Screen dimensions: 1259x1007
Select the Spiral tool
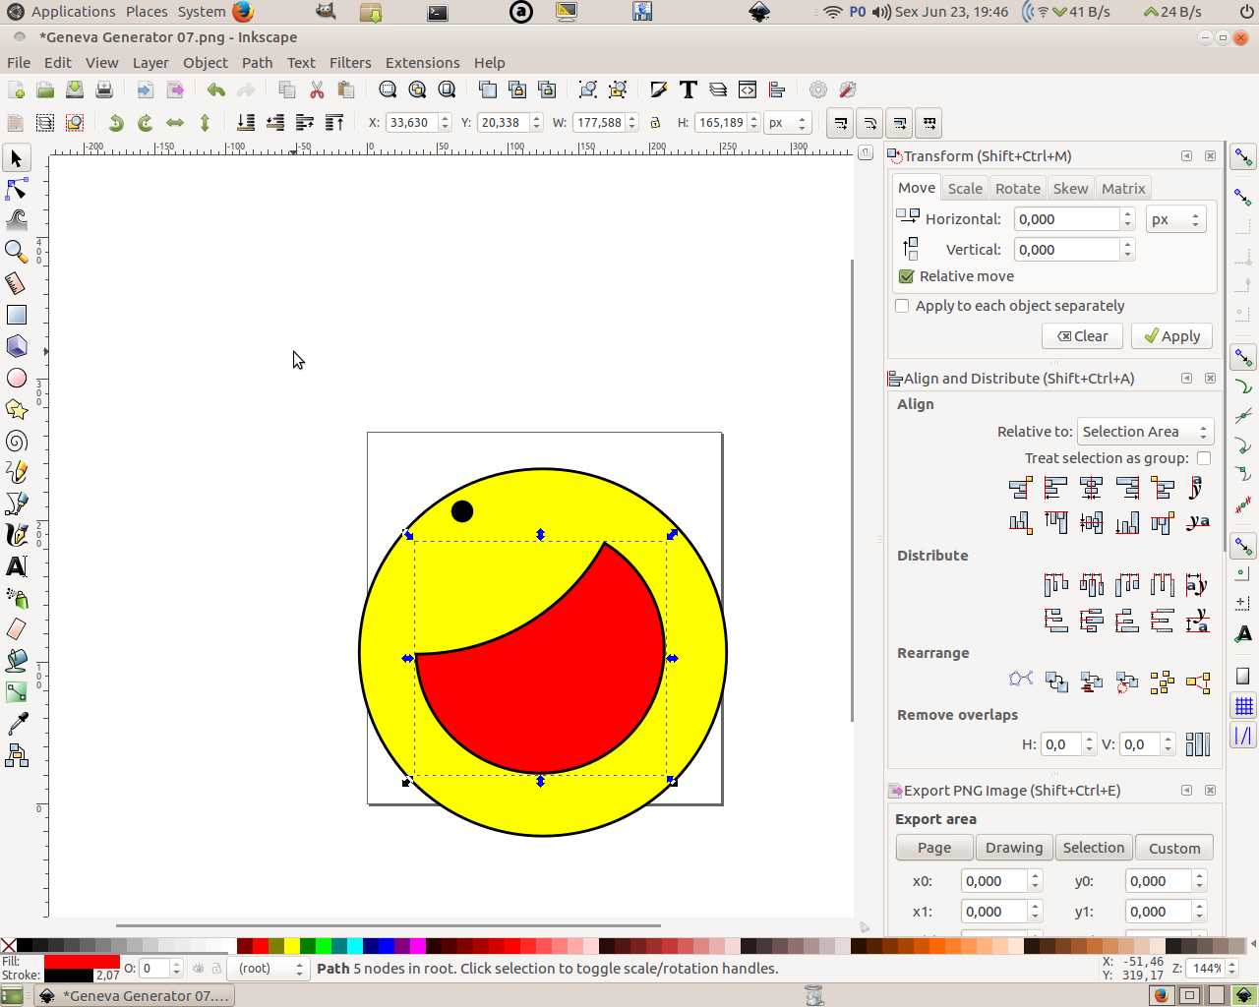click(17, 441)
